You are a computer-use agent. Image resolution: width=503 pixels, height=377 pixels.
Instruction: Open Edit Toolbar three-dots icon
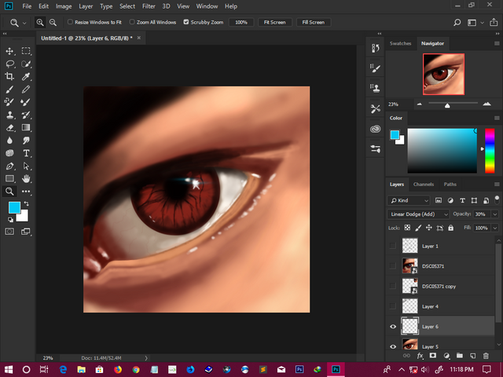coord(26,192)
